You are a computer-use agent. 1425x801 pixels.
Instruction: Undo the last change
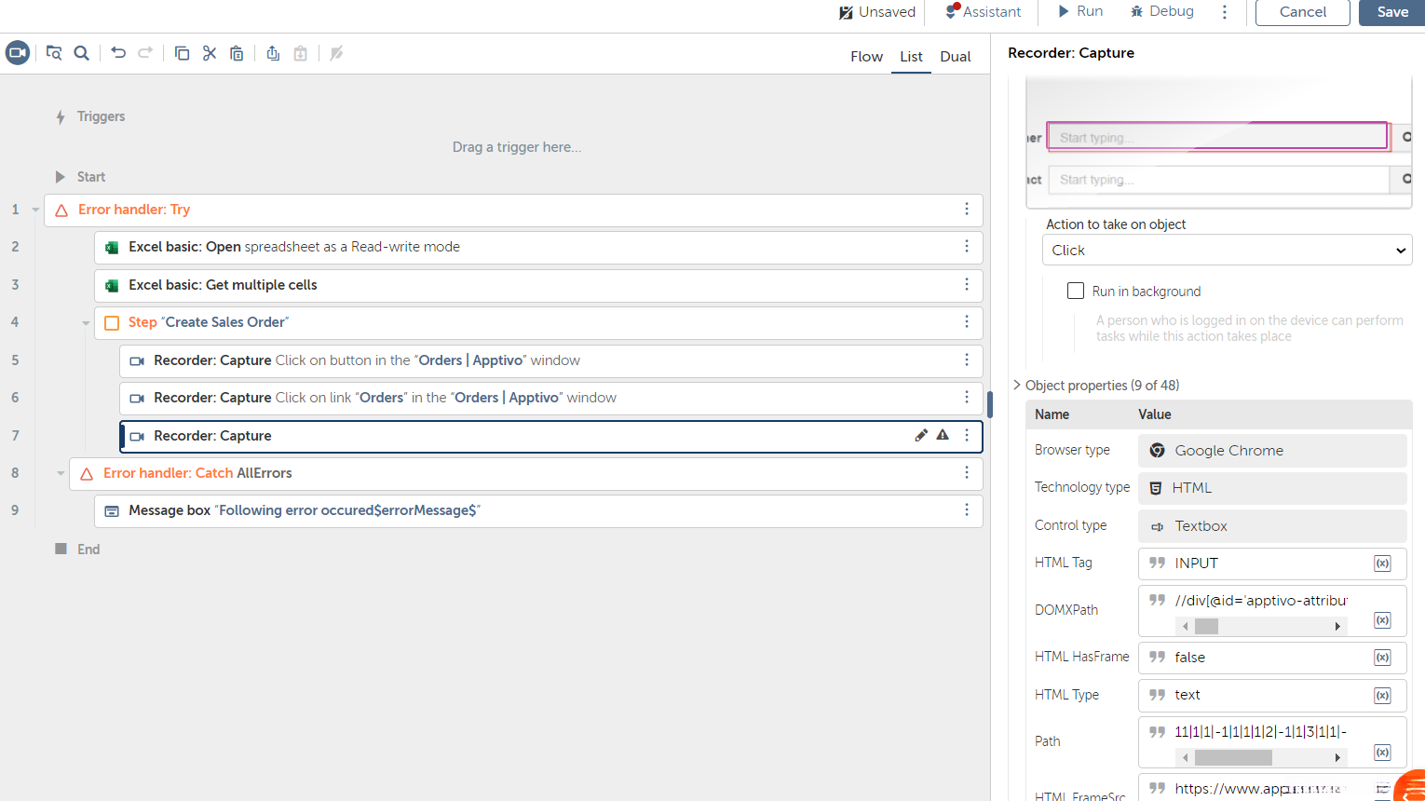click(x=118, y=53)
